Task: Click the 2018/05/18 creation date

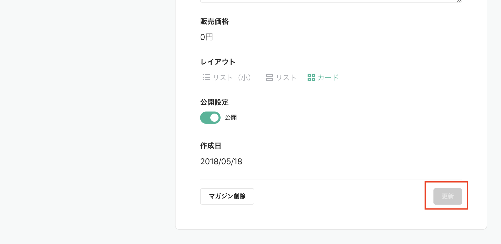Action: (x=221, y=161)
